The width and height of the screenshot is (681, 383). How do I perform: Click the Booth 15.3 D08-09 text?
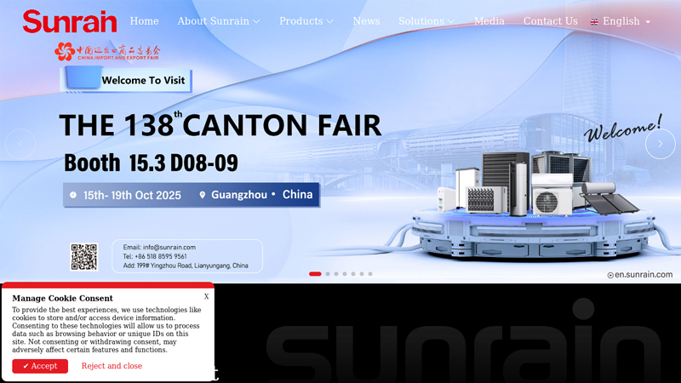[152, 163]
